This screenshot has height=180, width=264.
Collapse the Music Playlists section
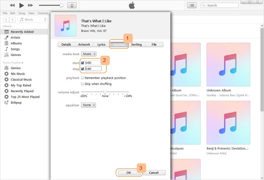click(x=22, y=63)
